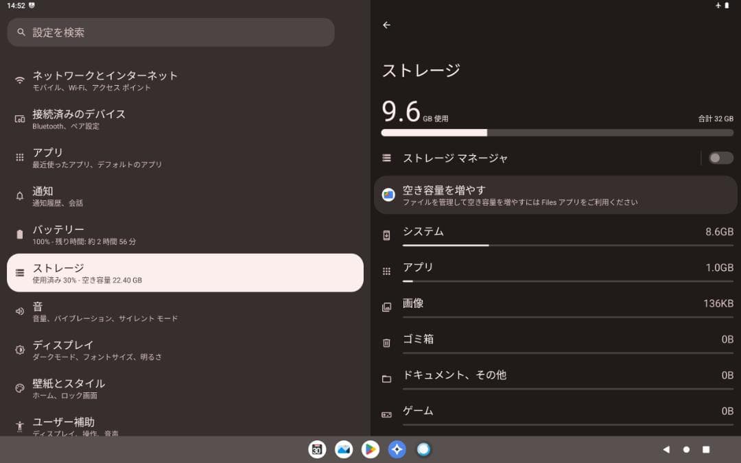Click the picture icon next to 画像
This screenshot has width=741, height=463.
coord(386,306)
